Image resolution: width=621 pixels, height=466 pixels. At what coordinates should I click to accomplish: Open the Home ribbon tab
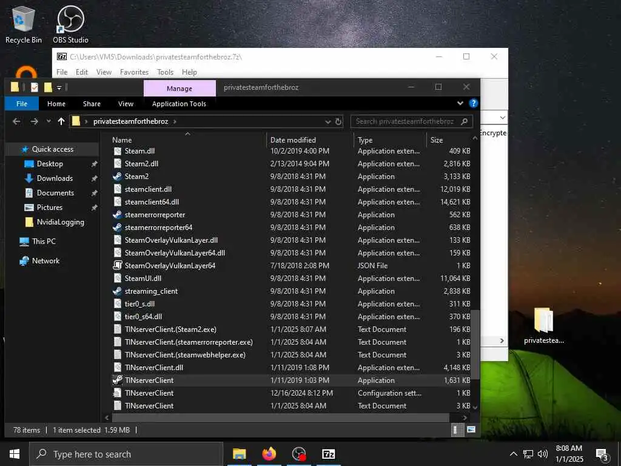coord(56,104)
